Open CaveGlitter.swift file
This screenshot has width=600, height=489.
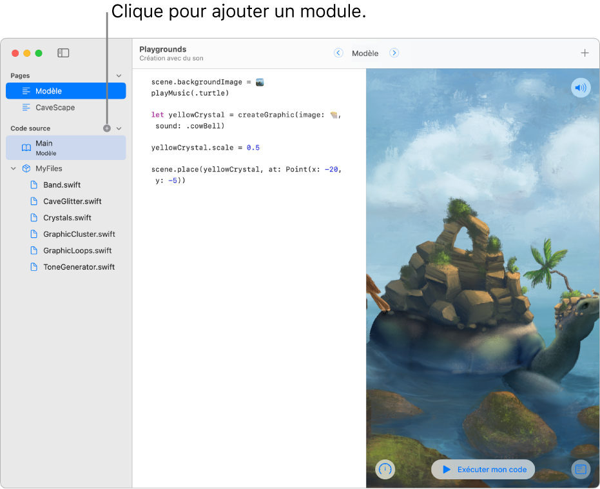point(72,201)
